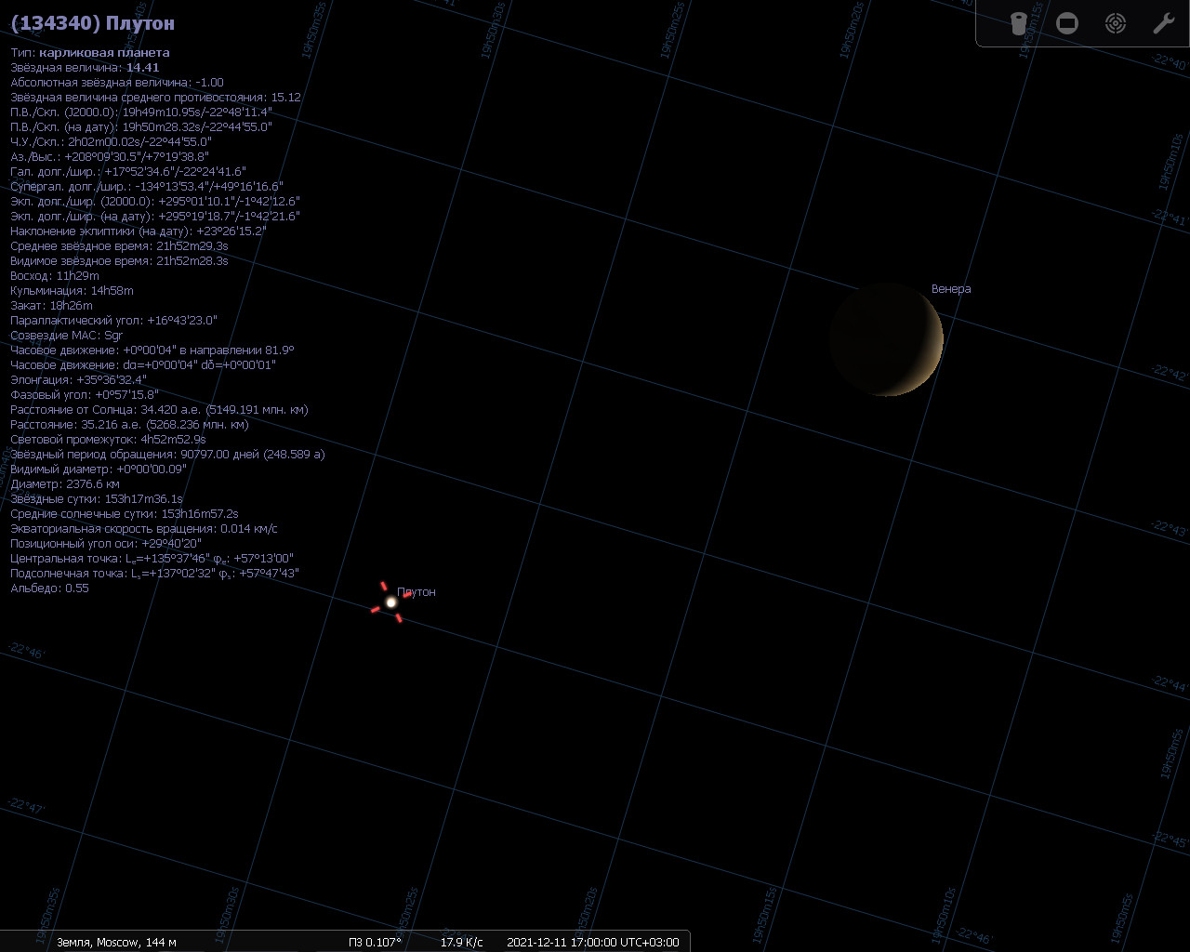
Task: Click the Аз./Выс. coordinates line
Action: coord(110,157)
